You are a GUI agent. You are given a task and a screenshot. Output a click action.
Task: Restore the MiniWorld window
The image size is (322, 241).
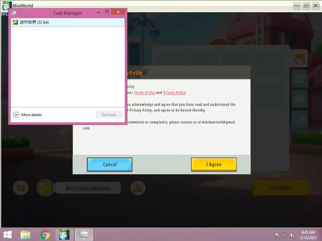pos(306,6)
